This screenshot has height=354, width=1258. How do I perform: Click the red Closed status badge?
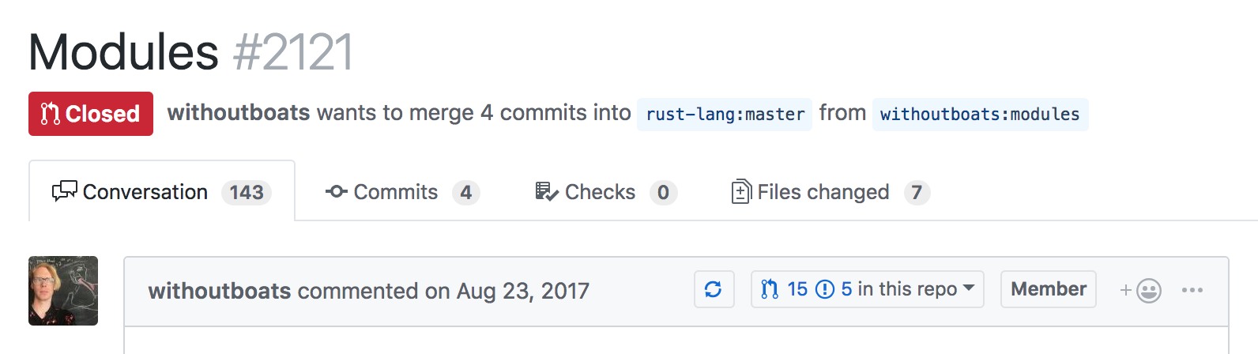[x=91, y=114]
